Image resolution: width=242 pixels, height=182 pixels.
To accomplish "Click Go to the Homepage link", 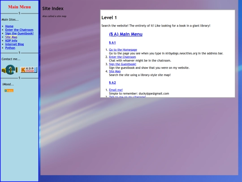I will (x=123, y=50).
